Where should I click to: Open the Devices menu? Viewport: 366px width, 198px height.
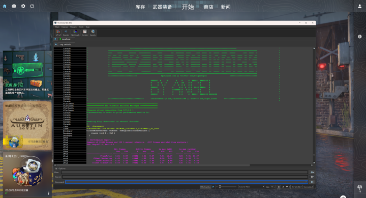(x=65, y=27)
